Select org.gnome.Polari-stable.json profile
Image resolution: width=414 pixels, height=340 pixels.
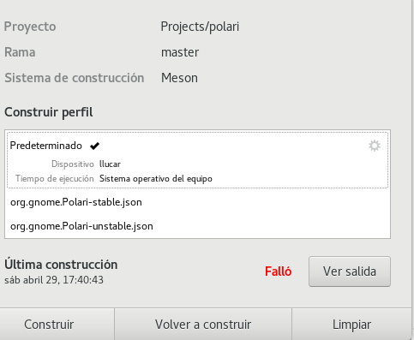tap(197, 202)
